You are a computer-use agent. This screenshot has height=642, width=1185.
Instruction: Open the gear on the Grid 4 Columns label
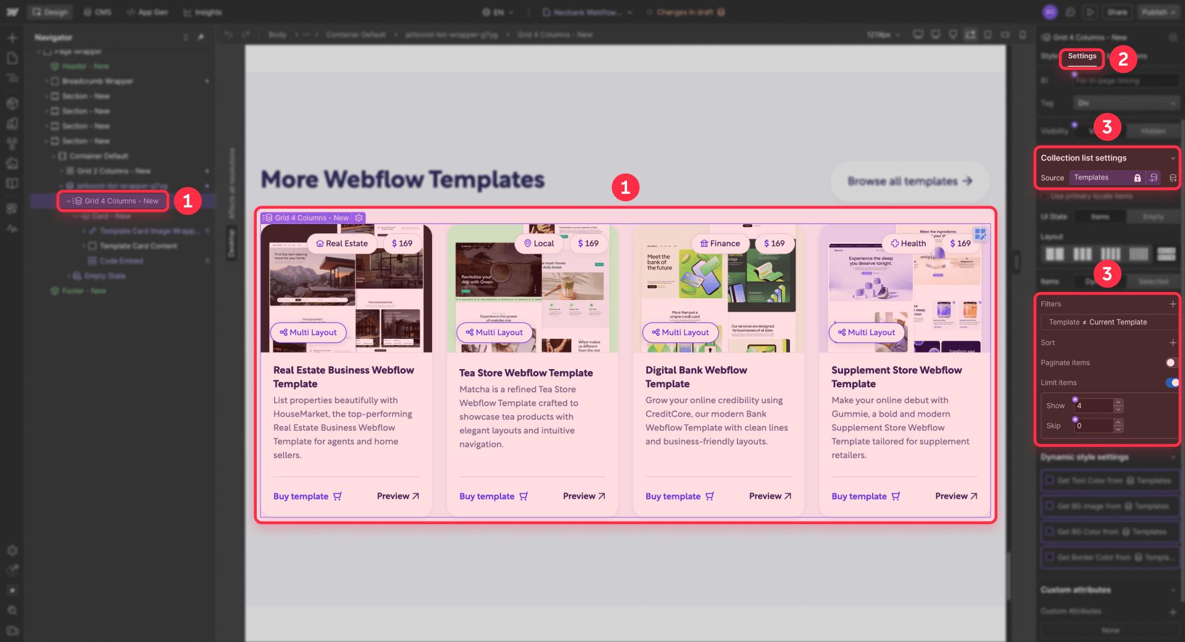359,218
